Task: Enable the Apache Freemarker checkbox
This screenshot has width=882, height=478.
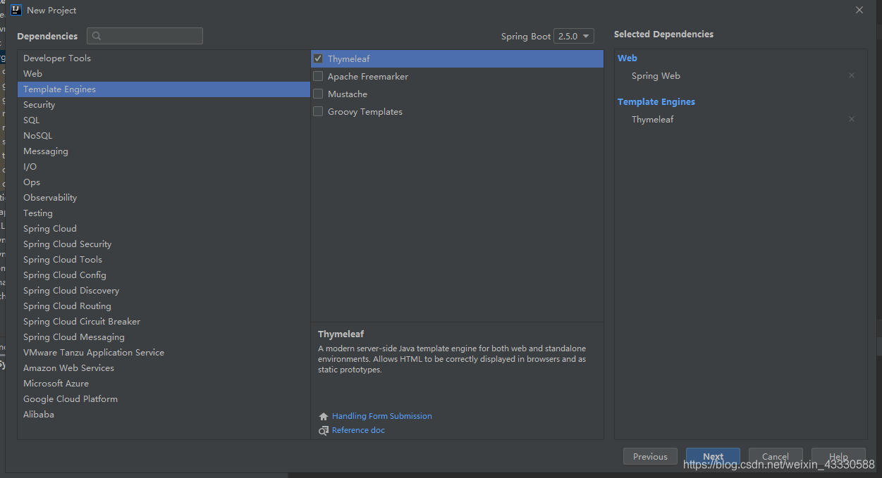Action: click(x=318, y=76)
